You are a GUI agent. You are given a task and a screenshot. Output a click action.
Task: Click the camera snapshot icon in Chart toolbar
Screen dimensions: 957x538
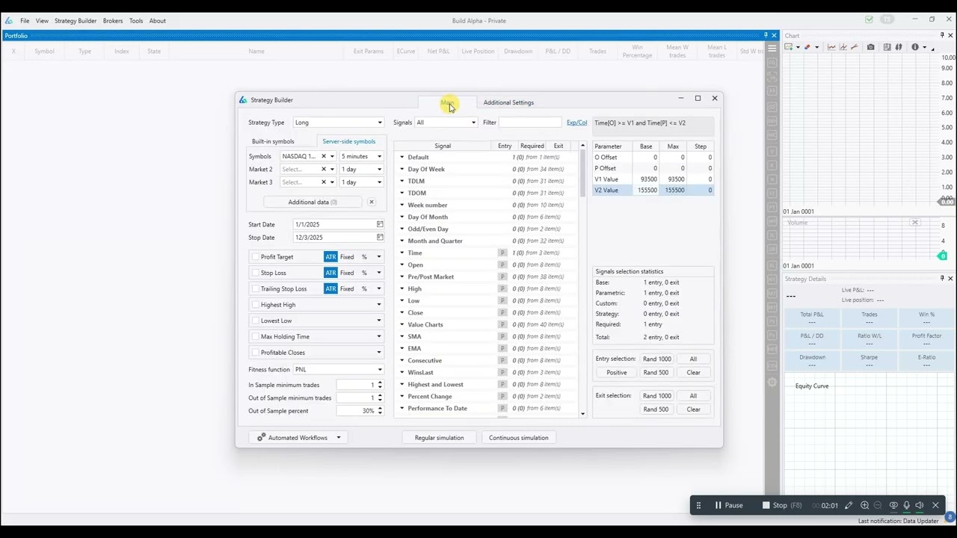point(870,47)
